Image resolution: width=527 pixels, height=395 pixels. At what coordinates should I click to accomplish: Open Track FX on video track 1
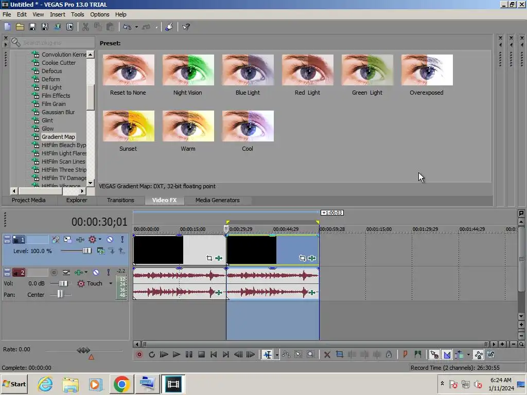tap(80, 240)
